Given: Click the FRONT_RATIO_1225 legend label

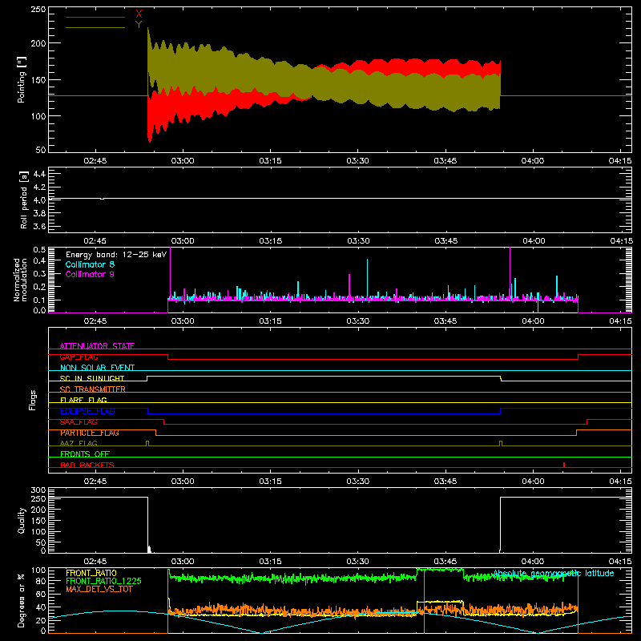Looking at the screenshot, I should pos(103,581).
